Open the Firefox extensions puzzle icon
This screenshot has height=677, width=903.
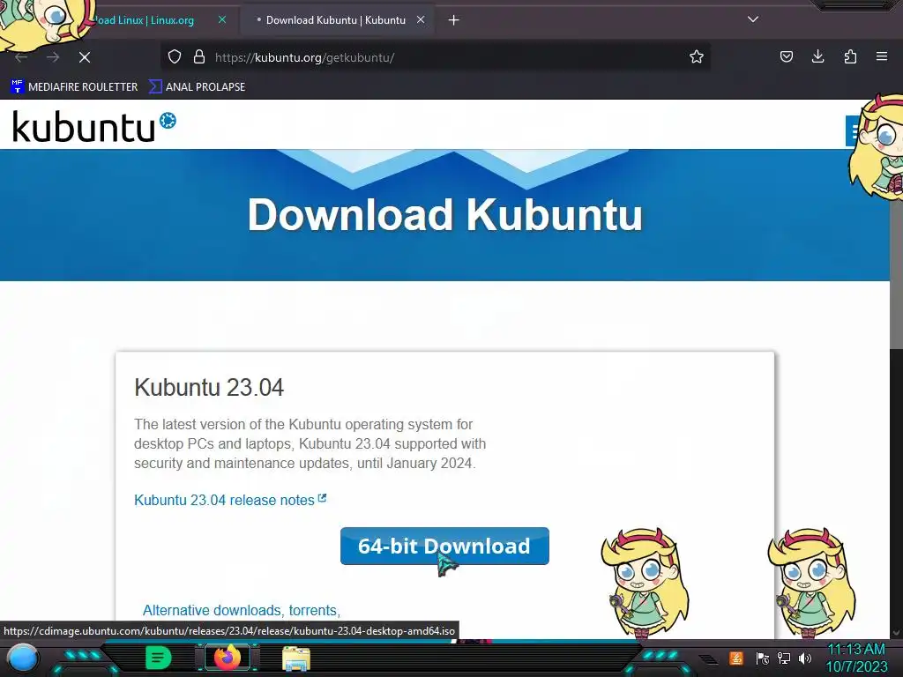tap(850, 56)
